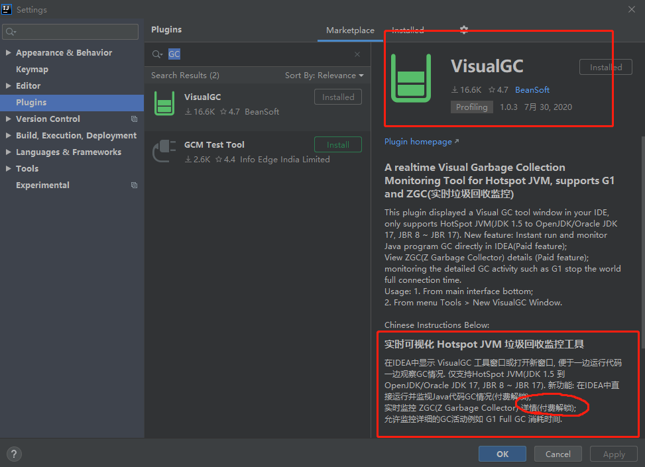The width and height of the screenshot is (645, 467).
Task: Select the VisualGC plugin icon in results
Action: tap(164, 104)
